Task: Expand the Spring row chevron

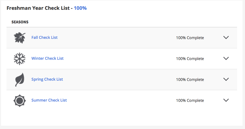Action: pos(226,79)
